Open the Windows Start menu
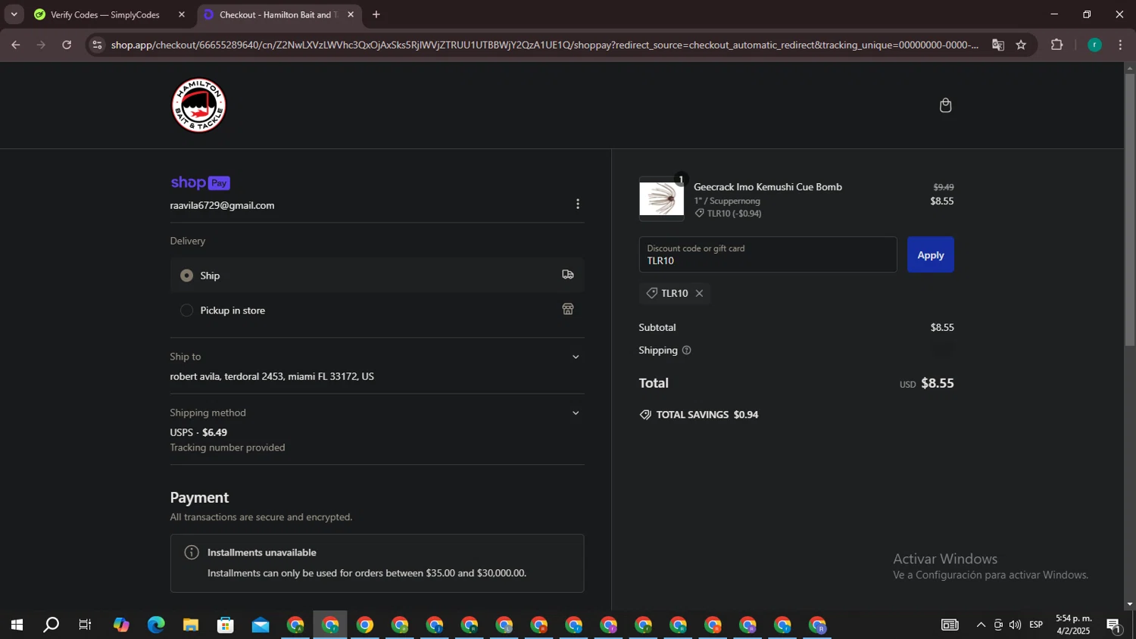 tap(17, 625)
